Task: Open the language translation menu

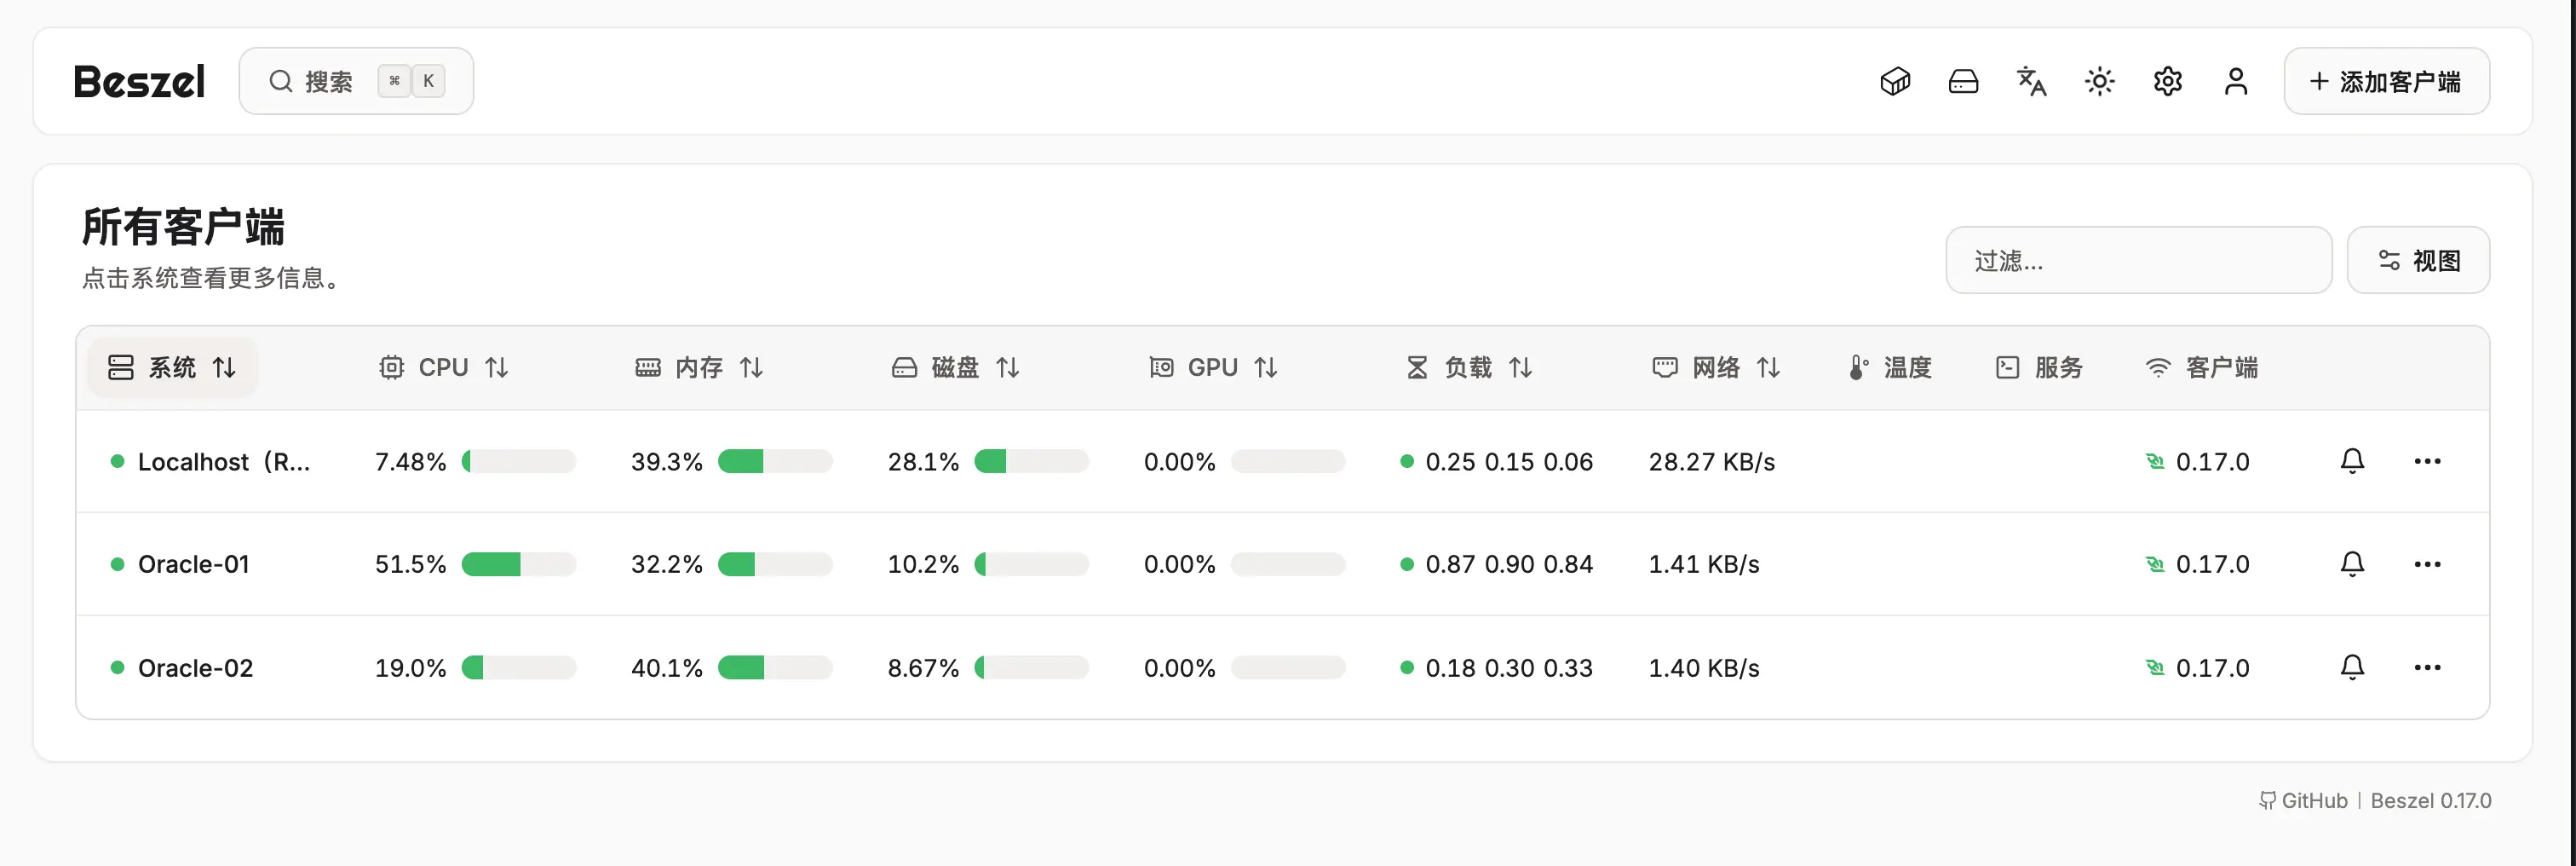Action: click(x=2031, y=81)
